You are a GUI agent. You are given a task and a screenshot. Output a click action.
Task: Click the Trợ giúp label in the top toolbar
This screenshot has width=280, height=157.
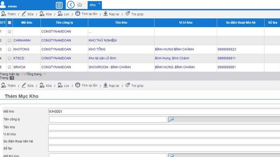click(x=137, y=14)
